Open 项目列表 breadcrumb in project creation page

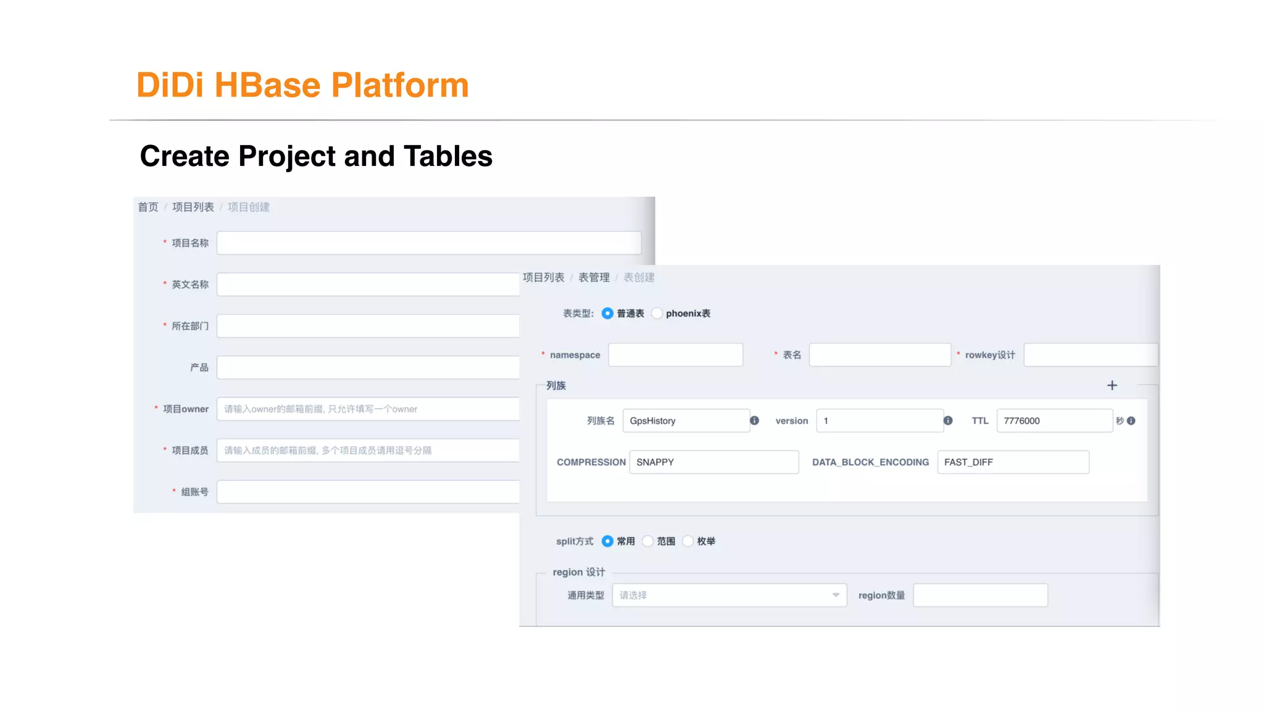point(193,207)
